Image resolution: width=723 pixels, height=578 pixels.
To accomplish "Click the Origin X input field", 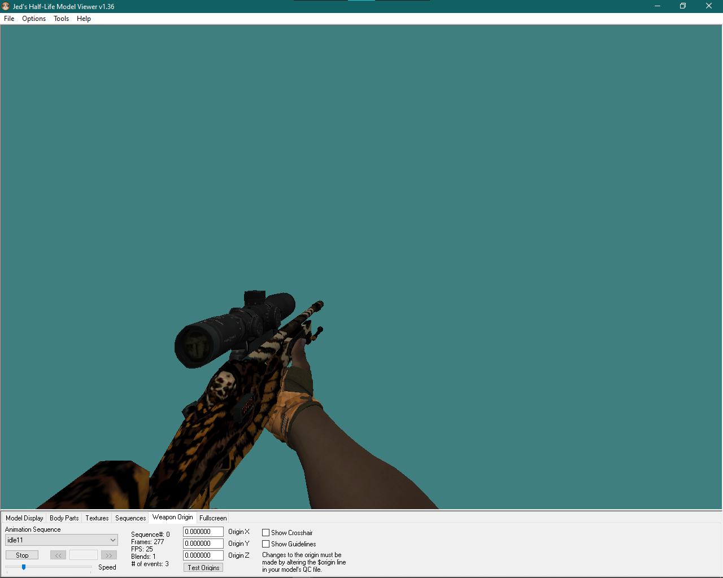I will (203, 532).
